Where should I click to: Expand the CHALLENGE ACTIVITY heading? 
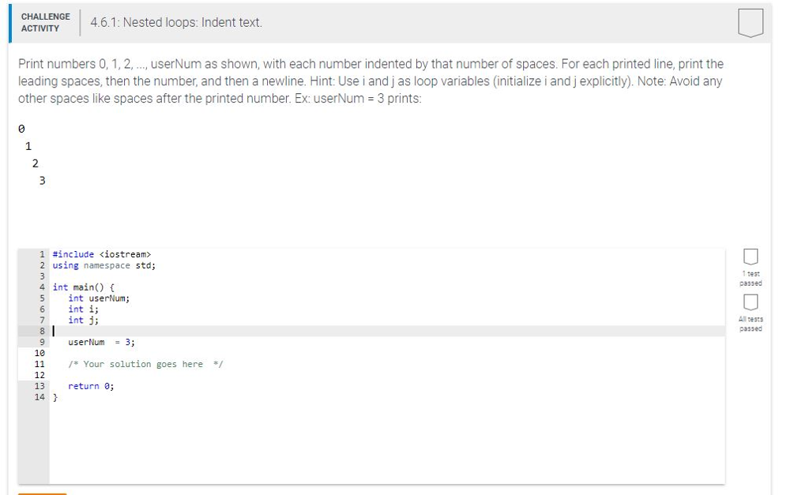pyautogui.click(x=45, y=22)
